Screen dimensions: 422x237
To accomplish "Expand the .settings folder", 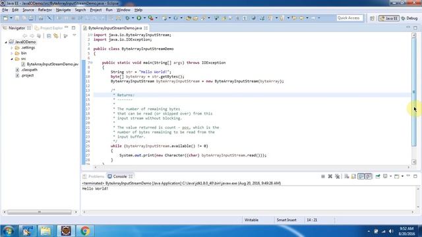I will tap(12, 48).
